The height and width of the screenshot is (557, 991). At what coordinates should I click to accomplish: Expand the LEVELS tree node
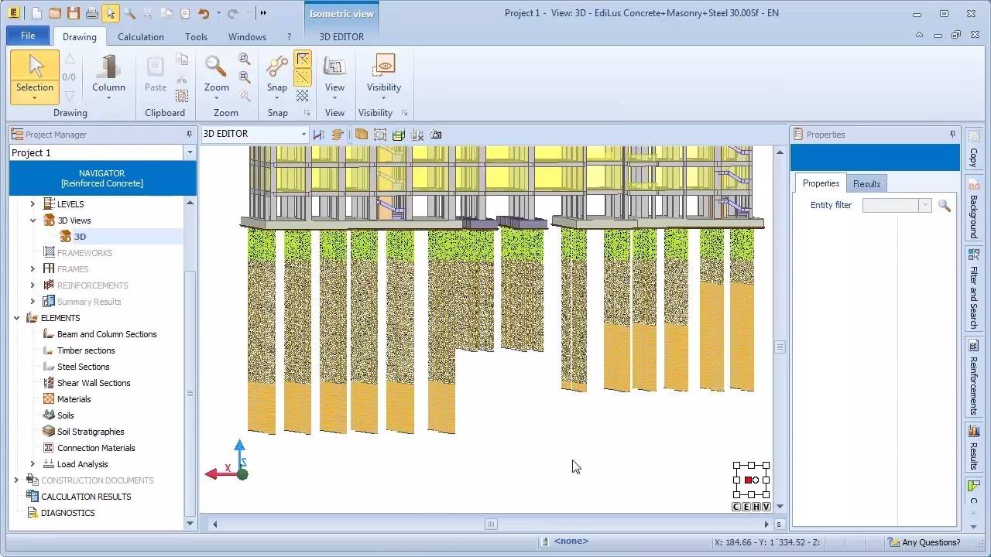(33, 204)
